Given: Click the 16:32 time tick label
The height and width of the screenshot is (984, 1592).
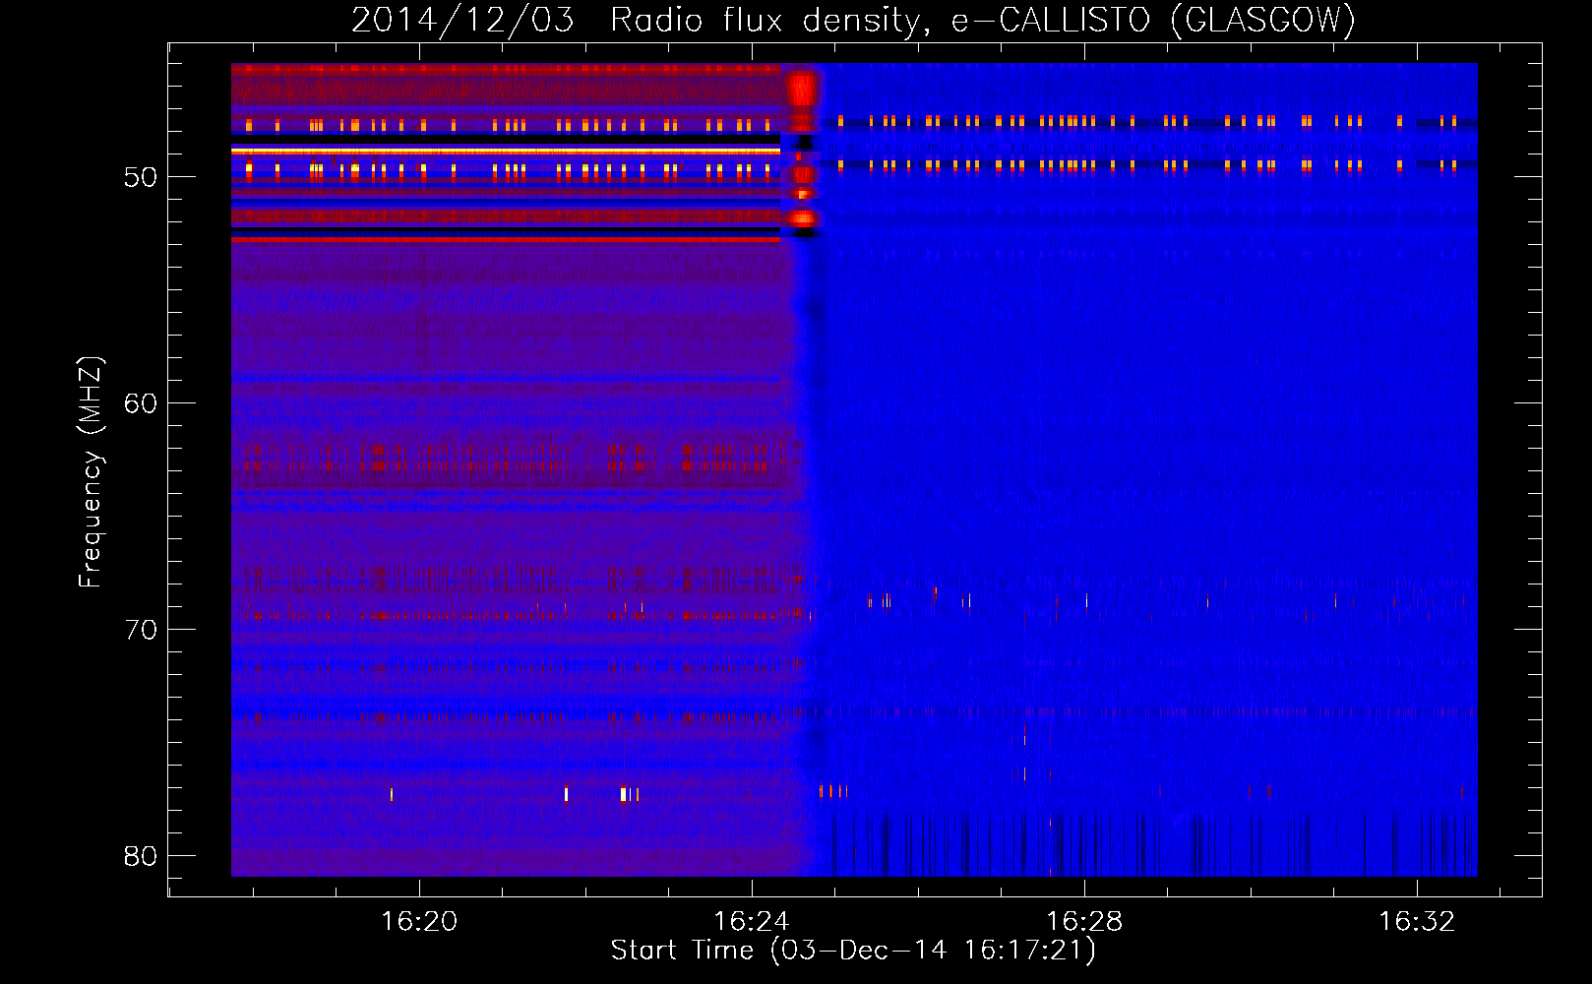Looking at the screenshot, I should (1417, 922).
